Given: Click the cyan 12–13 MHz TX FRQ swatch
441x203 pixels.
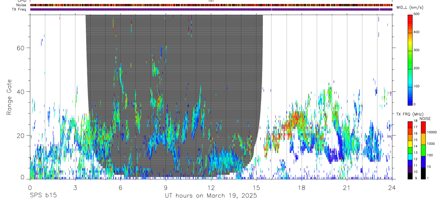Looking at the screenshot, I should [x=410, y=156].
